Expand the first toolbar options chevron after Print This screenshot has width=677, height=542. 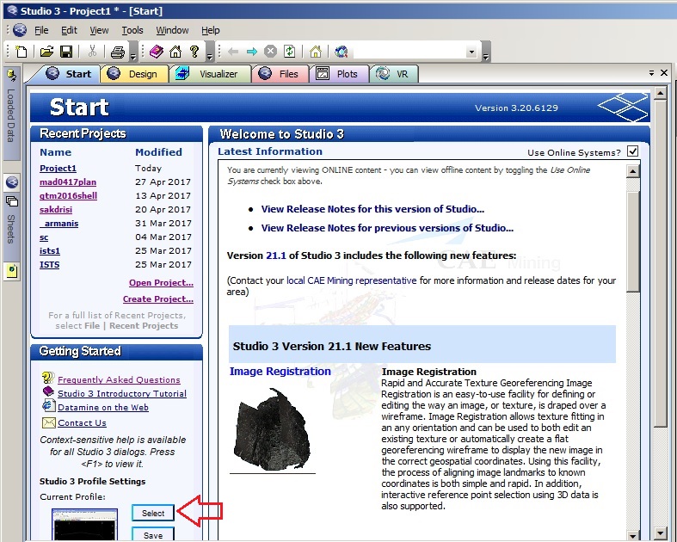[133, 53]
